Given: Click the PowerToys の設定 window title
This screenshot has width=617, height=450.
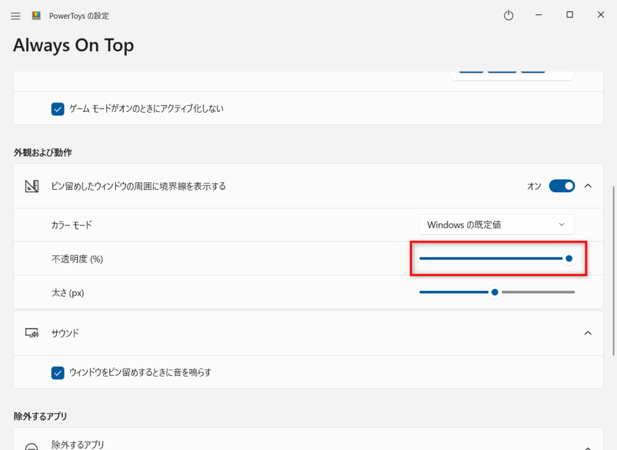Looking at the screenshot, I should pos(79,16).
